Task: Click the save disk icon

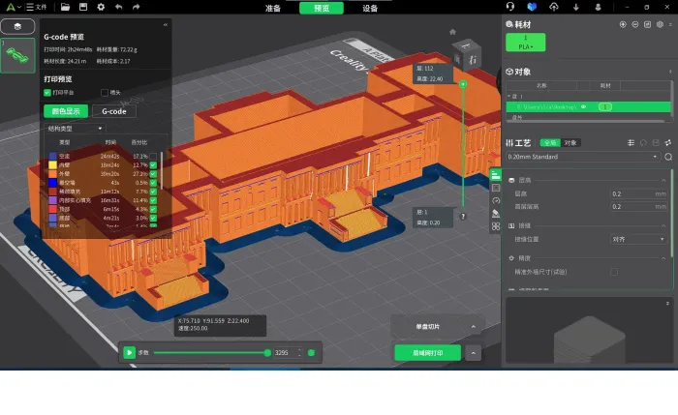Action: point(82,7)
